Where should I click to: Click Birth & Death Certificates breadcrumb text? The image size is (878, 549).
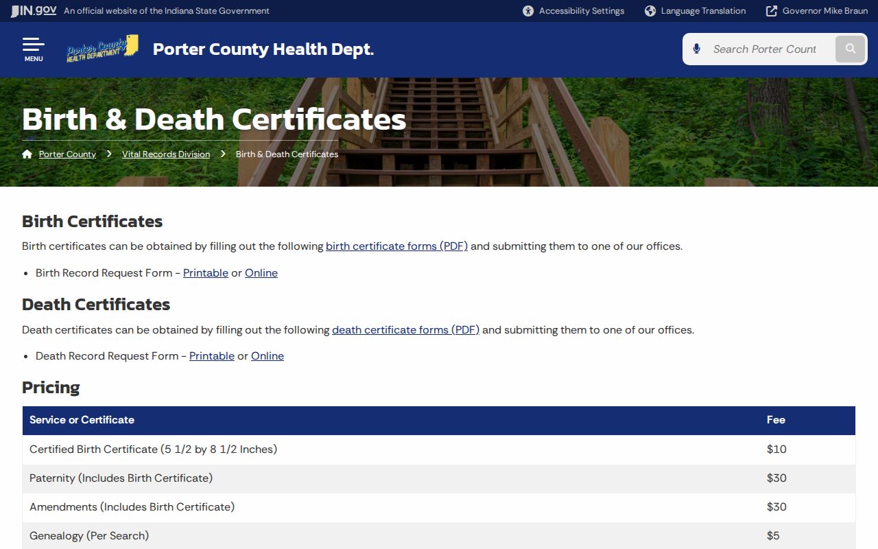coord(287,154)
